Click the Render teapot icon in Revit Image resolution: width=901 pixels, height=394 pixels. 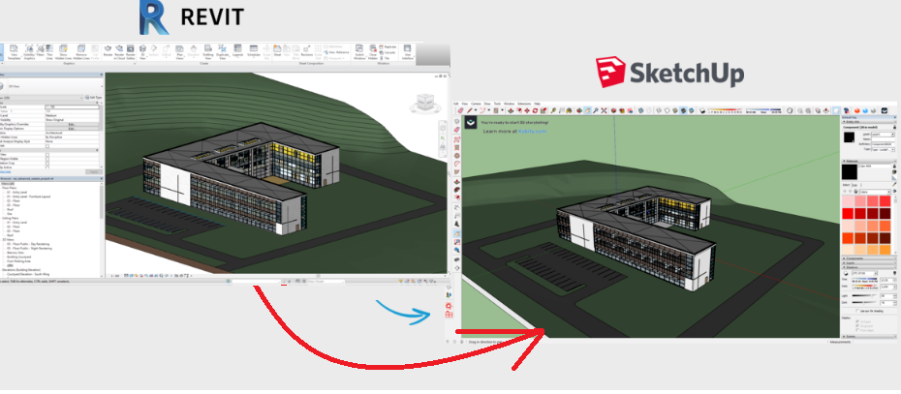click(108, 50)
